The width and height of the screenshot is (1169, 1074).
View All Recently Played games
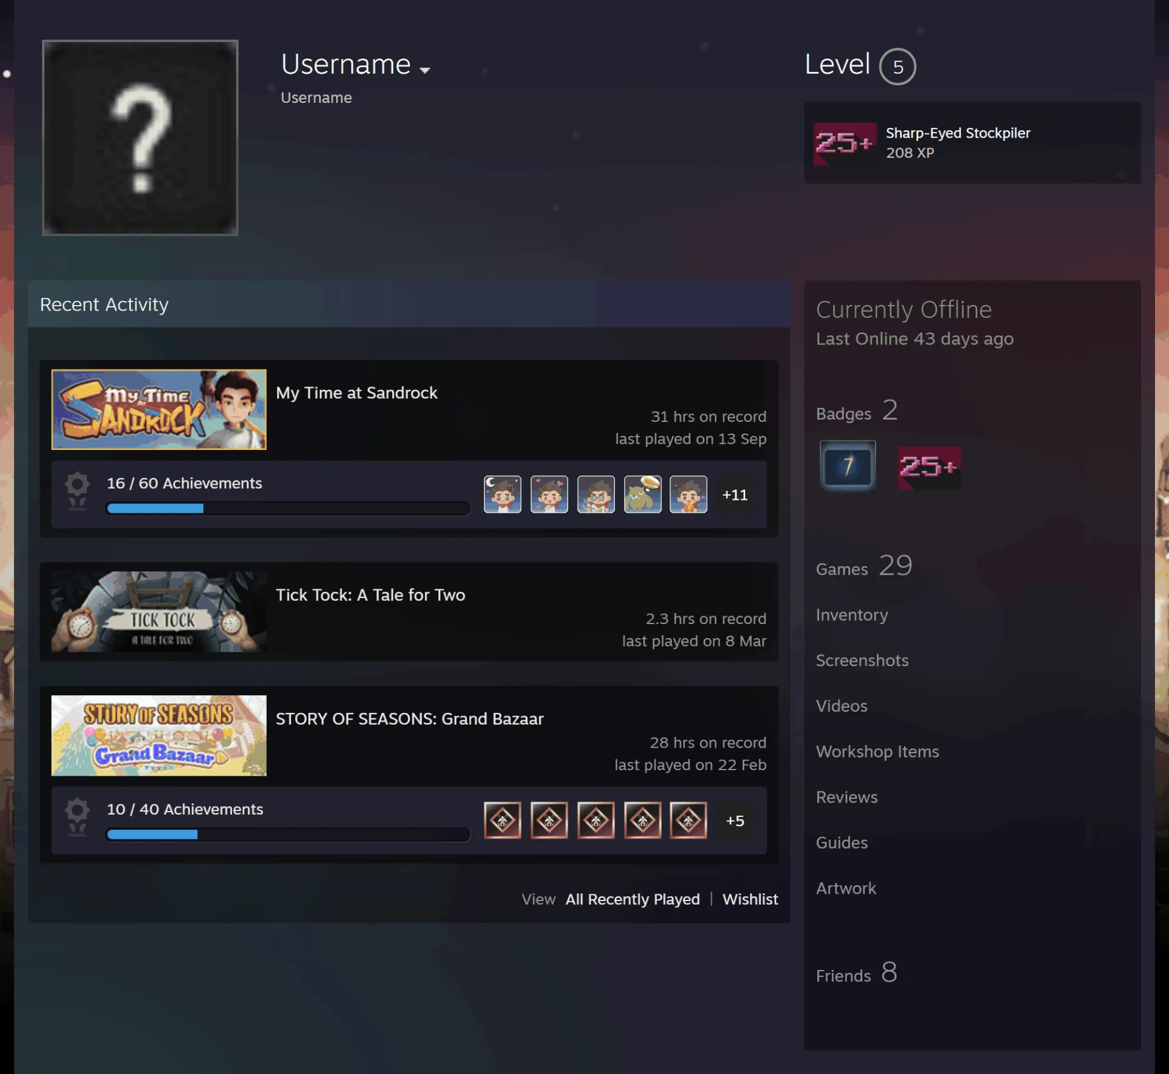pyautogui.click(x=633, y=899)
